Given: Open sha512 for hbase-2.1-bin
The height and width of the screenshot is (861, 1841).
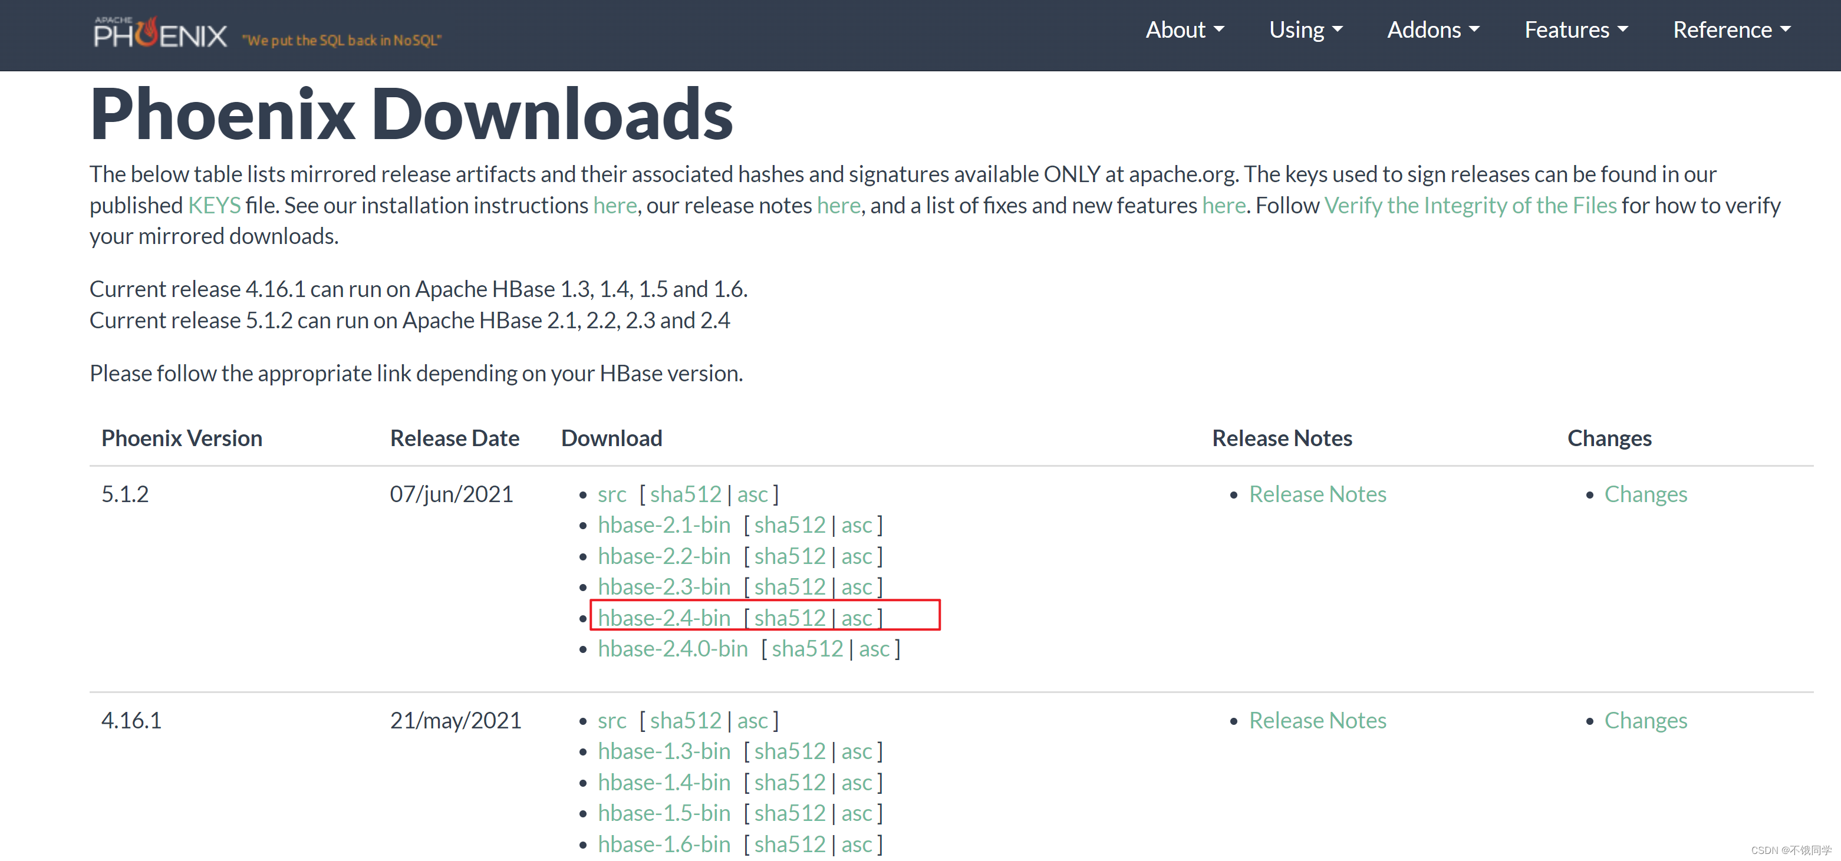Looking at the screenshot, I should point(790,525).
